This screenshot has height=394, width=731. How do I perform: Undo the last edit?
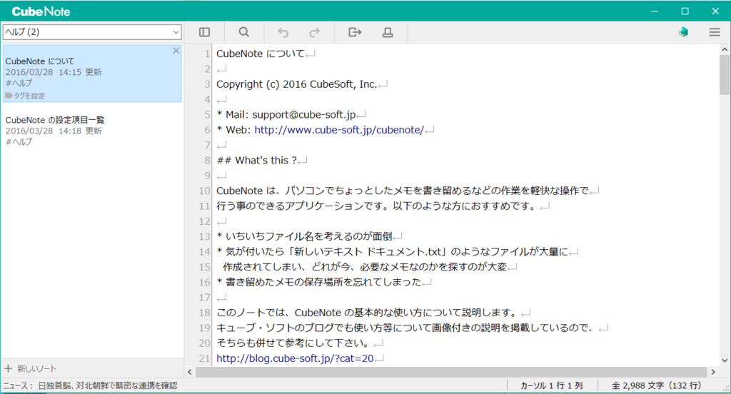[283, 32]
